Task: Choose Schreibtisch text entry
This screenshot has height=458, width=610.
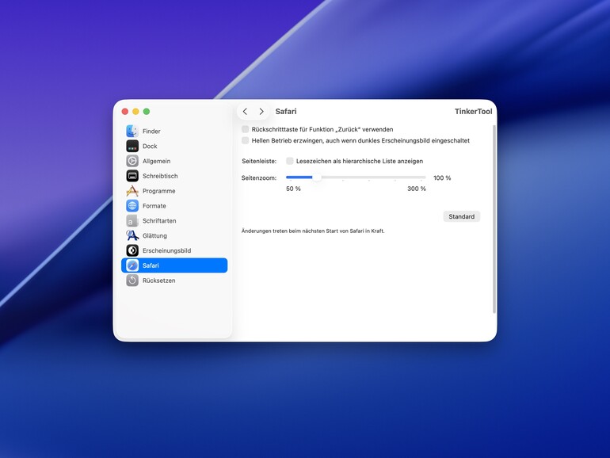Action: click(x=160, y=176)
